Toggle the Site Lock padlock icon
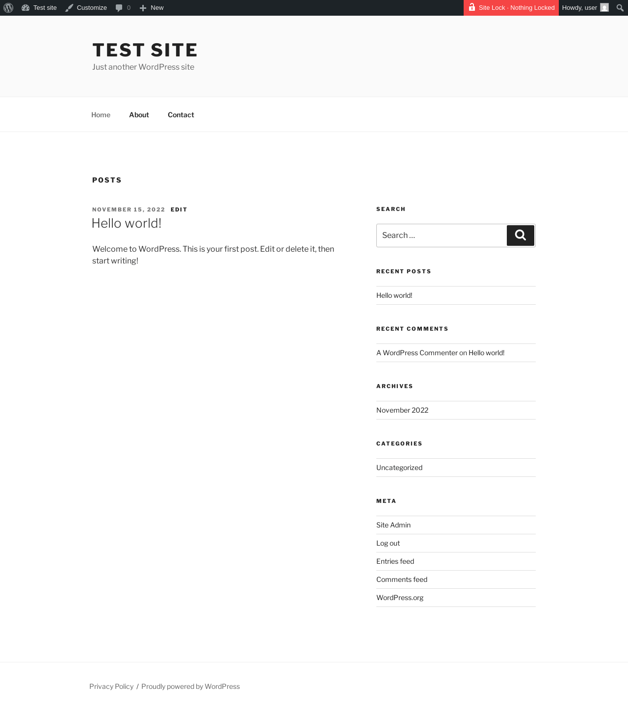This screenshot has height=709, width=628. tap(471, 7)
